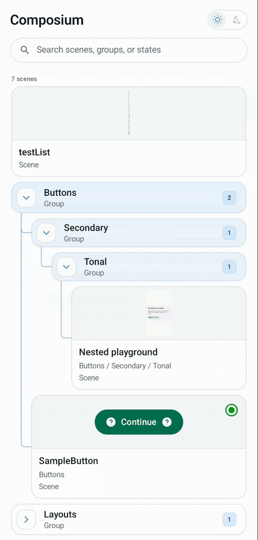Toggle green radio indicator on SampleButton
Image resolution: width=258 pixels, height=540 pixels.
pyautogui.click(x=232, y=410)
